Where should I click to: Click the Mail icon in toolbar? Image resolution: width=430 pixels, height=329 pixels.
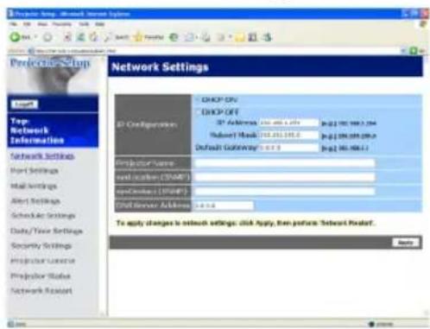189,37
